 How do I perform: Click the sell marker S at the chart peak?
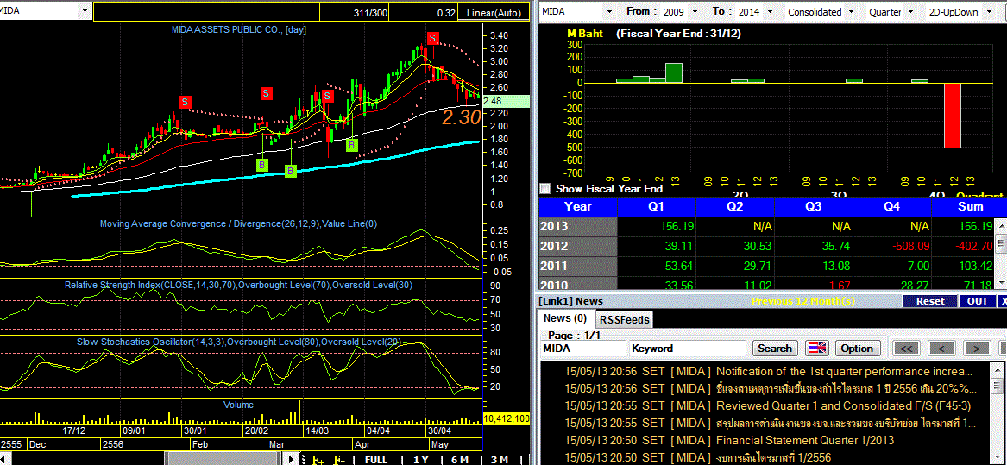pyautogui.click(x=433, y=39)
